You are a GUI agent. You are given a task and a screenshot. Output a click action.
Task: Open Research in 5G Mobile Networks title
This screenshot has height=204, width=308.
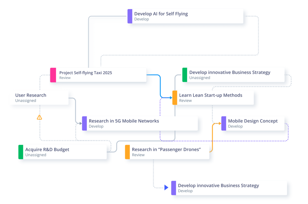[124, 121]
